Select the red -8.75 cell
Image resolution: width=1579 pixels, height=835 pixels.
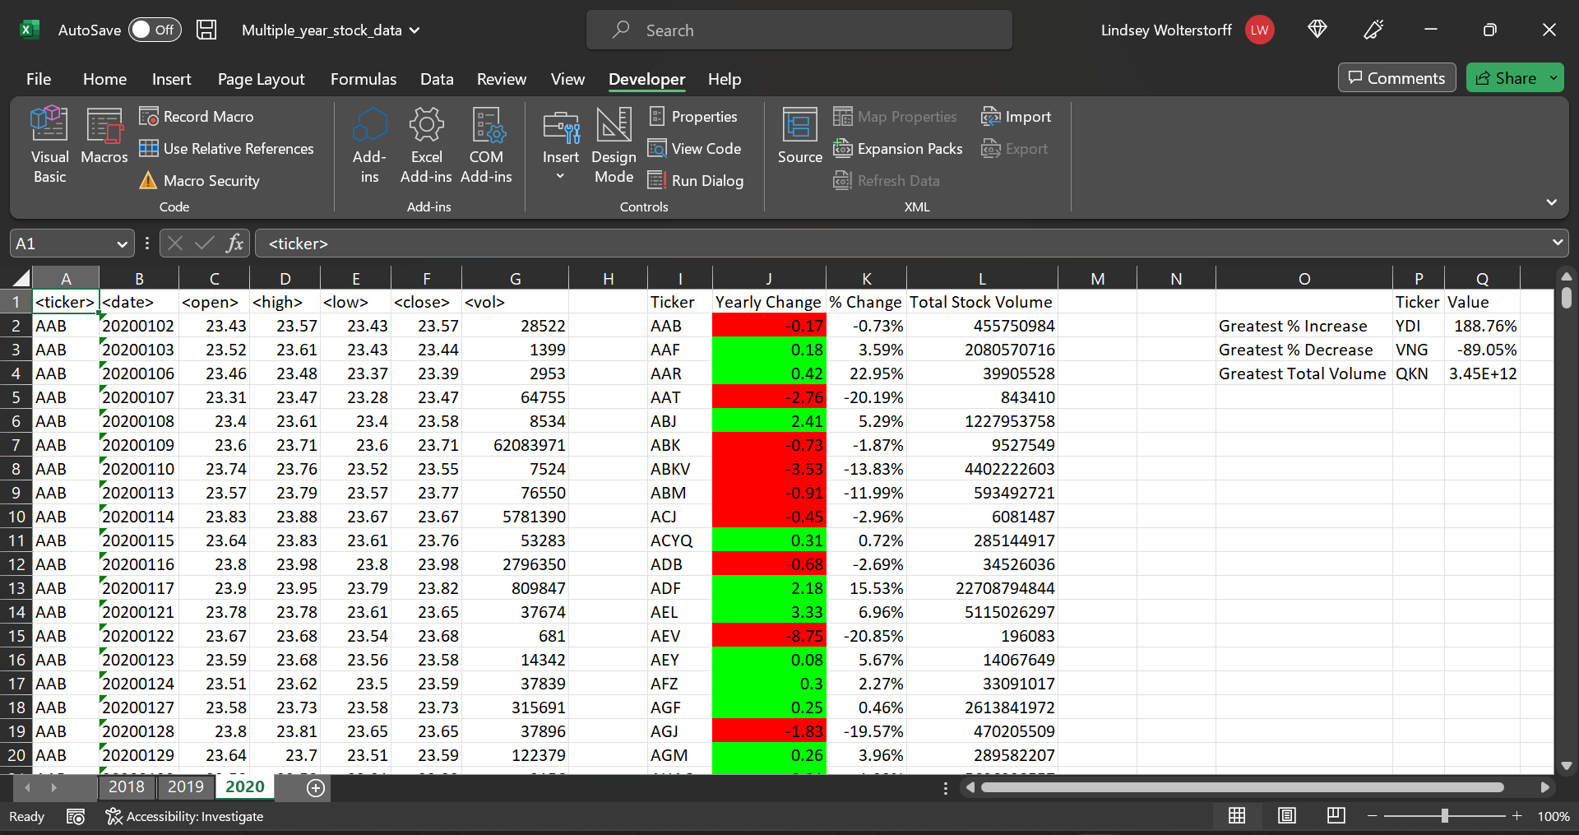[x=768, y=636]
